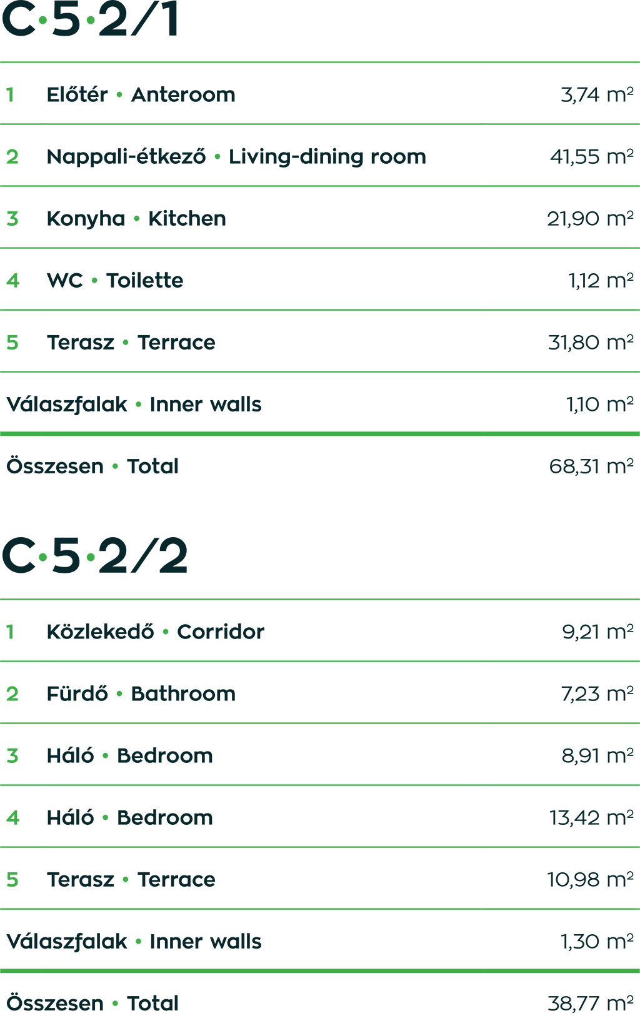Click the C·5·2/2 heading
This screenshot has height=1033, width=640.
click(x=95, y=555)
